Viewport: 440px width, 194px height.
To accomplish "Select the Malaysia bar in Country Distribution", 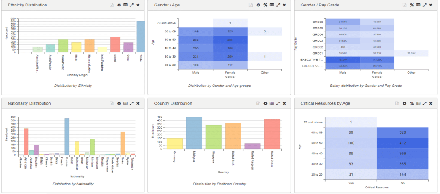I will coord(194,133).
